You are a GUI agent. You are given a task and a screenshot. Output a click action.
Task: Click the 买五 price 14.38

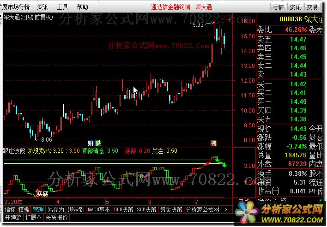coord(298,119)
